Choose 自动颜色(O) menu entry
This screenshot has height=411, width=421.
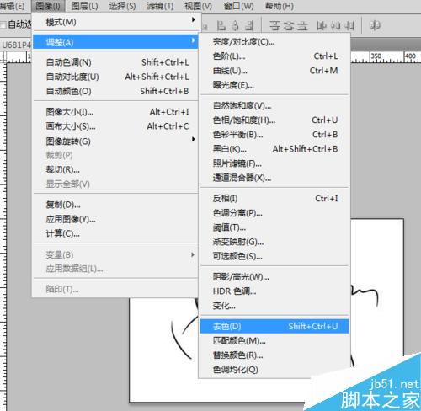tap(115, 91)
